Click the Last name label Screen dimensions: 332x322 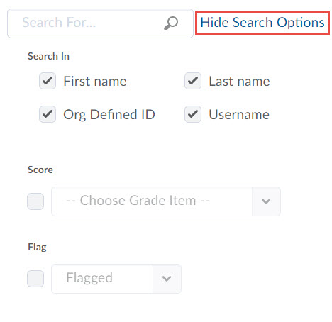click(239, 82)
